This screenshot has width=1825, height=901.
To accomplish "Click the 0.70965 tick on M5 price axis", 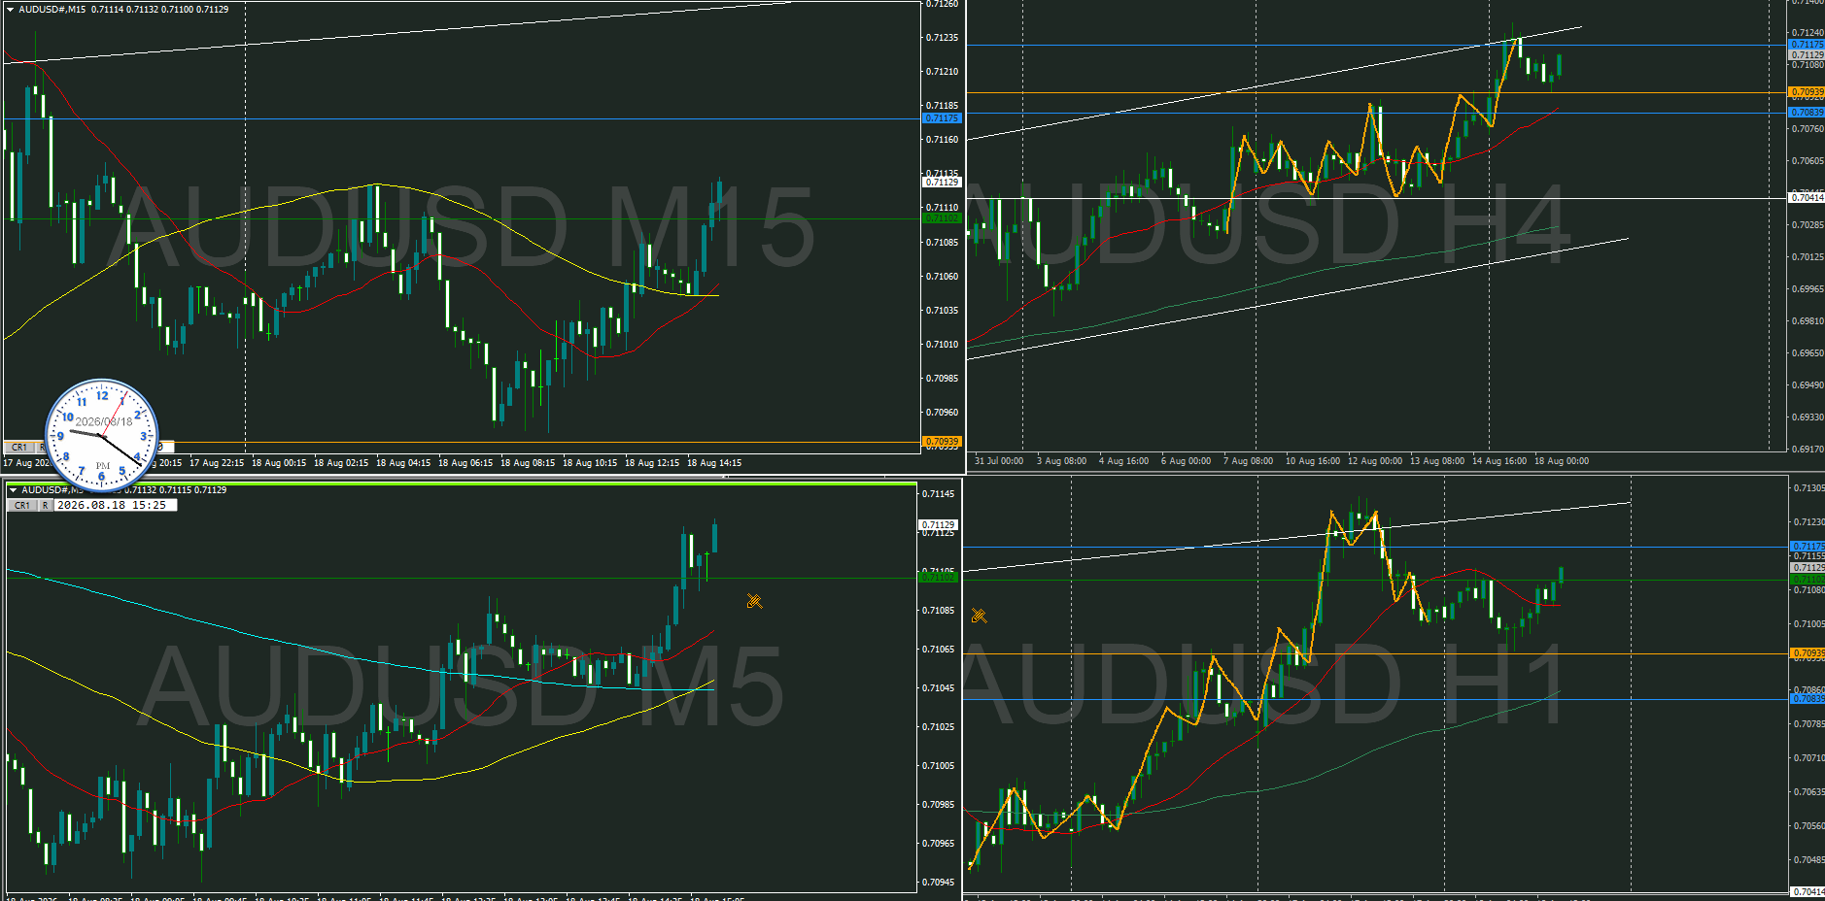I will coord(938,844).
